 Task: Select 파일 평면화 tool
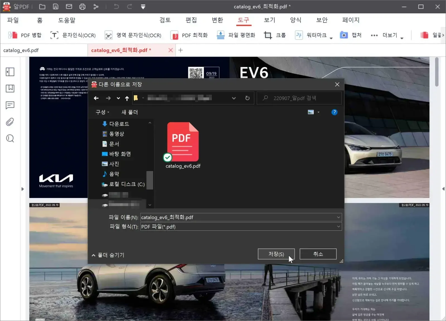pyautogui.click(x=236, y=35)
